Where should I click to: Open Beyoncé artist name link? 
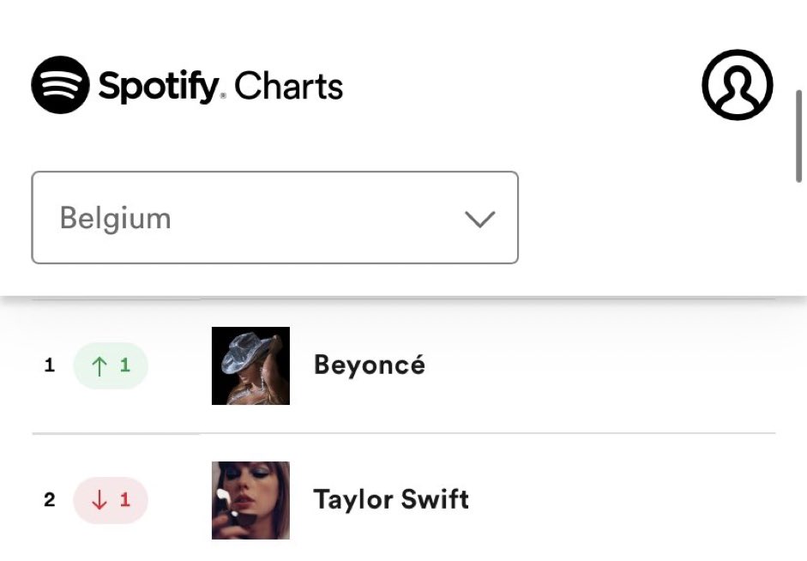[x=370, y=365]
